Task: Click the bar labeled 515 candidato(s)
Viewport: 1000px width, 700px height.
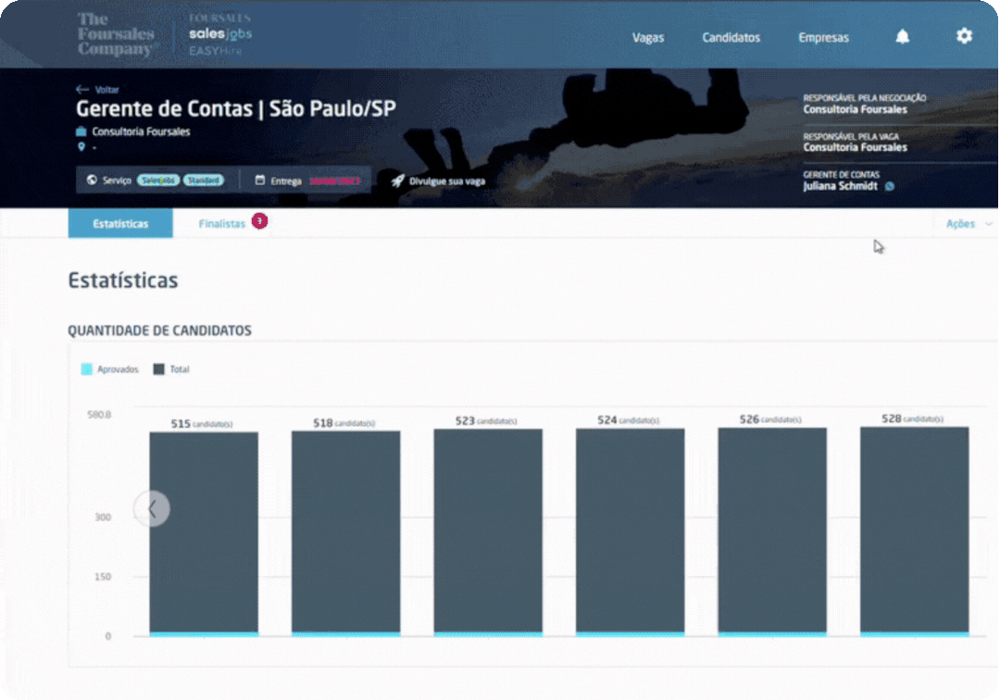Action: point(204,533)
